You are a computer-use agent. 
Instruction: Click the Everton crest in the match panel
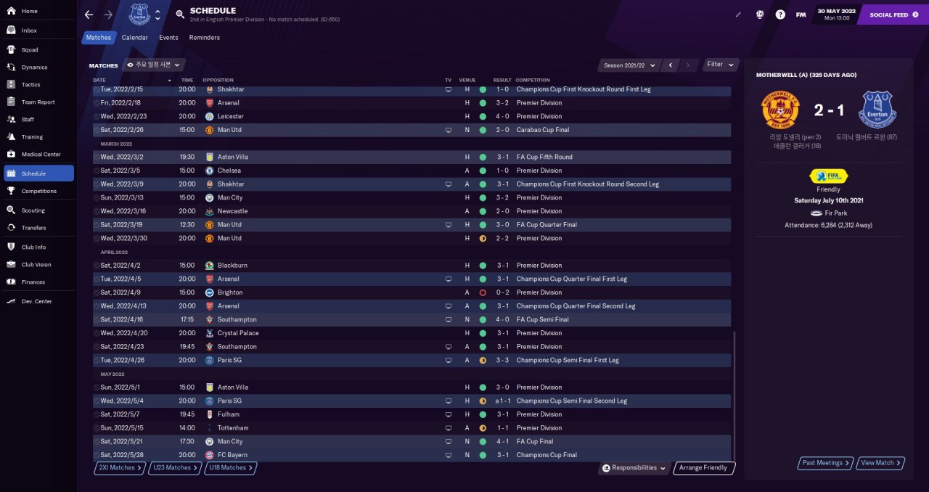[877, 110]
